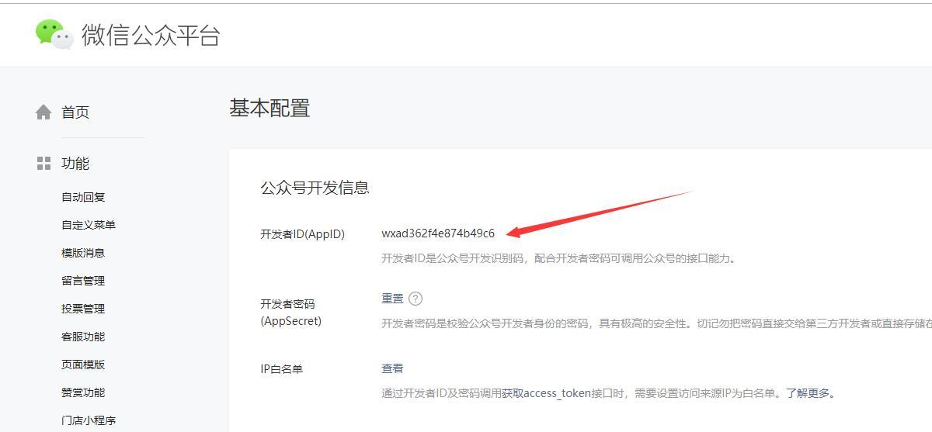Viewport: 932px width, 432px height.
Task: Open 自定义菜单 in the sidebar
Action: [x=89, y=225]
